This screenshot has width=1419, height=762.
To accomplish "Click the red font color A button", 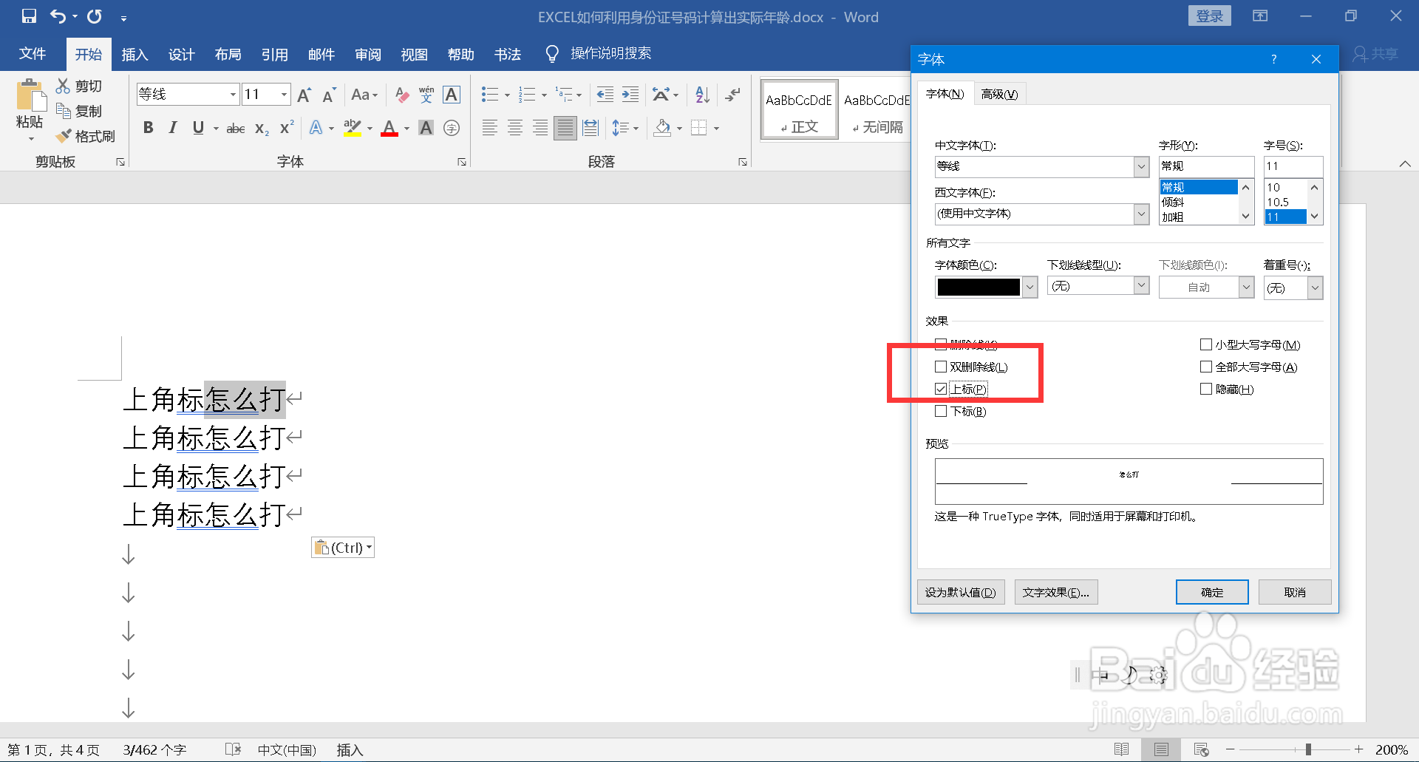I will click(x=389, y=128).
